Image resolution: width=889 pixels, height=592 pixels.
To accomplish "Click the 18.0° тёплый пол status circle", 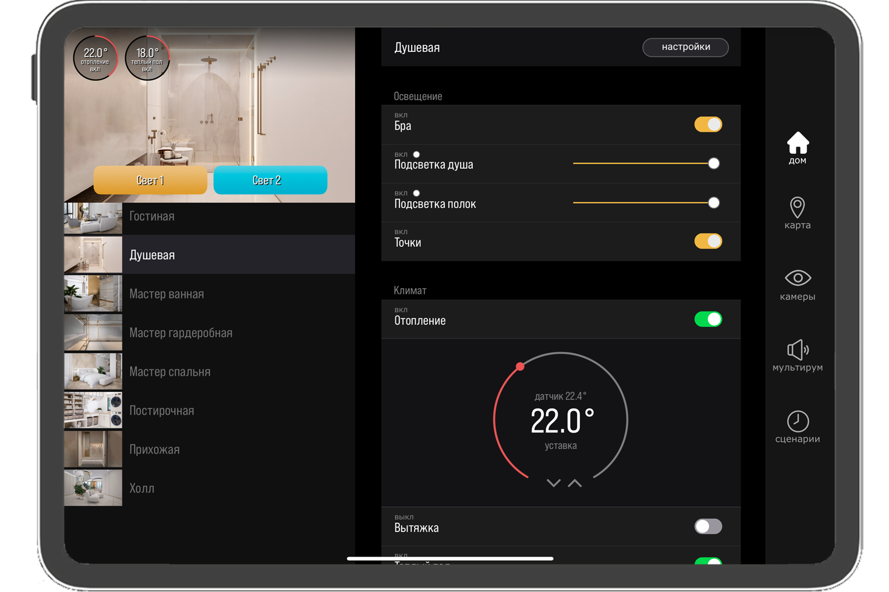I will pyautogui.click(x=147, y=58).
